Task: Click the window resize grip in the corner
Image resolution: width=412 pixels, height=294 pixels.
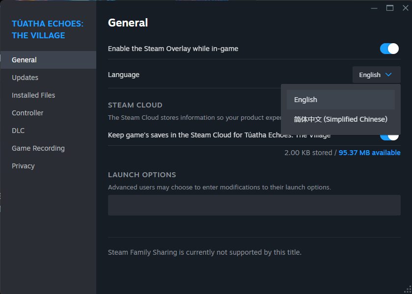Action: tap(408, 290)
